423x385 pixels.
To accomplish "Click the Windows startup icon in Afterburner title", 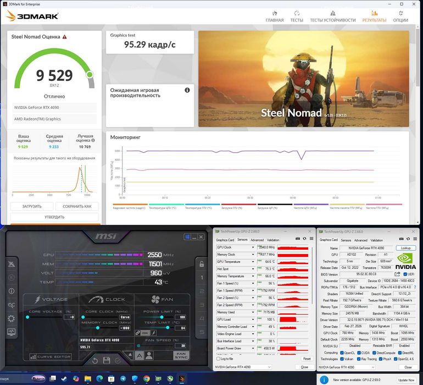I will coord(187,237).
